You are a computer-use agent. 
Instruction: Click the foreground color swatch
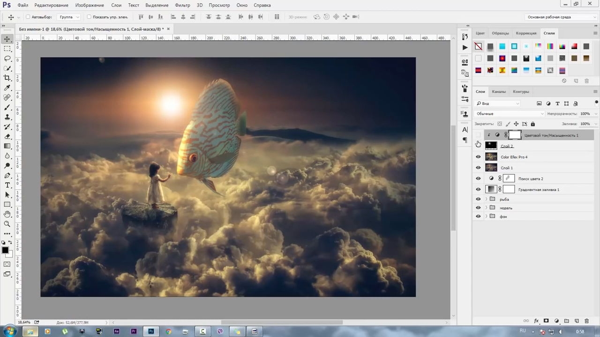tap(5, 250)
